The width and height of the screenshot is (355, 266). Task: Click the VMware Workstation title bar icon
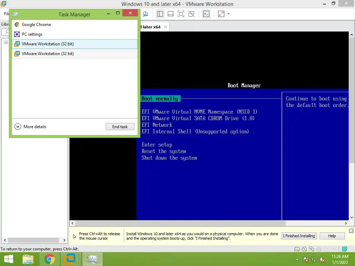[x=3, y=4]
